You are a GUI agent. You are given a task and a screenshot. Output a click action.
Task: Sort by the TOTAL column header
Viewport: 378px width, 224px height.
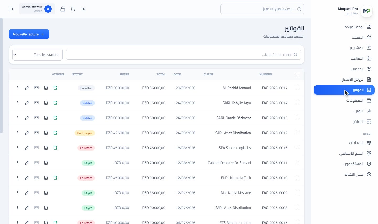tap(161, 74)
